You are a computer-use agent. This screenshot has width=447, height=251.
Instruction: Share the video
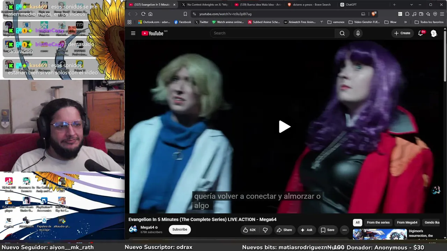tap(284, 230)
